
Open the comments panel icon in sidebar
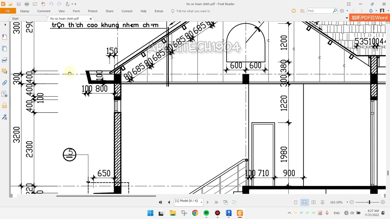click(x=5, y=71)
